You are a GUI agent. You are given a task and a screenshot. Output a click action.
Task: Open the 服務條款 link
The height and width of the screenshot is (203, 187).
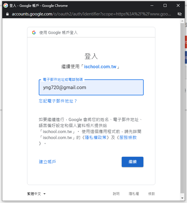tap(128, 138)
